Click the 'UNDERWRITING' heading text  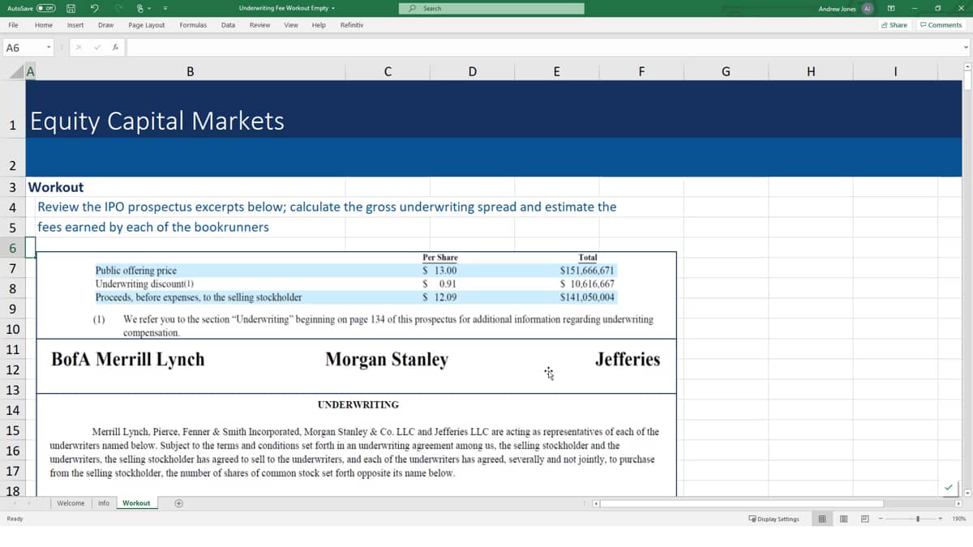pos(358,404)
